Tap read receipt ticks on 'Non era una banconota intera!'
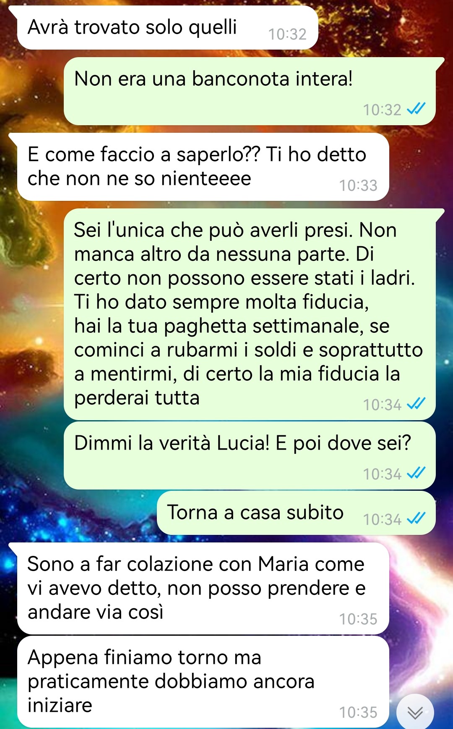The image size is (453, 729). point(416,109)
